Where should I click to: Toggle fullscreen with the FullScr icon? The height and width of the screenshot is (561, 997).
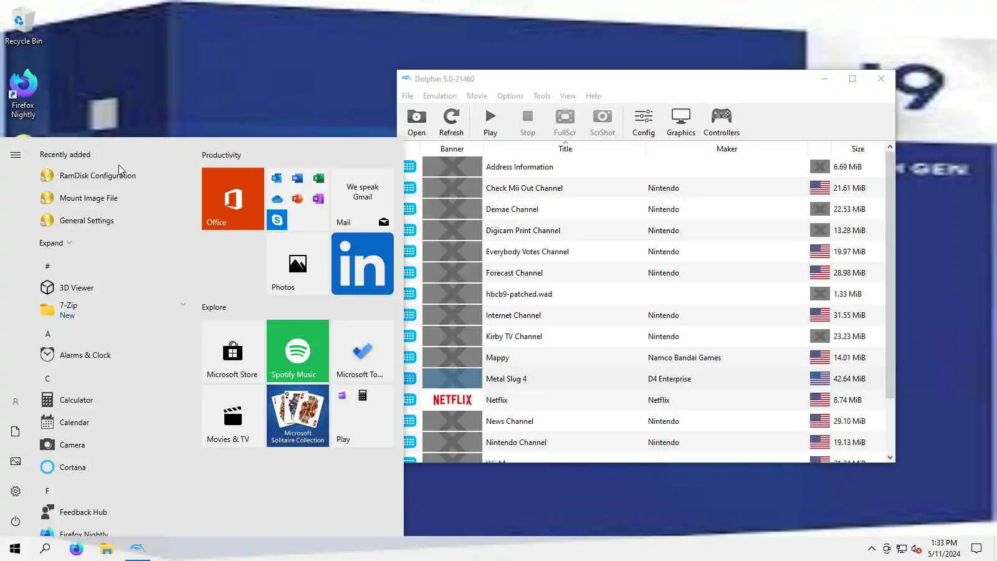[x=565, y=122]
